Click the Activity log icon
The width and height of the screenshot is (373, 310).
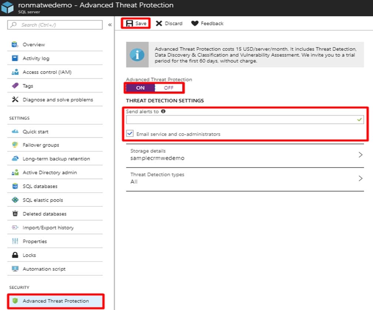pos(15,58)
